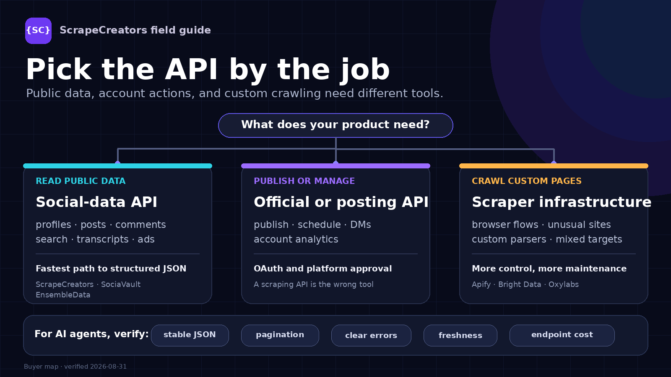Open the 'Official or posting API' heading
The image size is (671, 377).
[341, 202]
